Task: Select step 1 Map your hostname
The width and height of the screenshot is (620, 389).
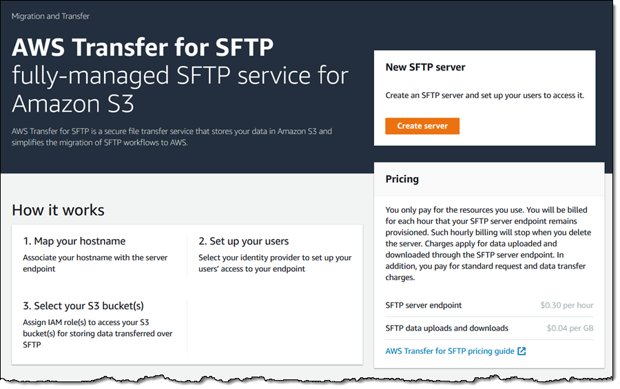Action: click(x=74, y=241)
